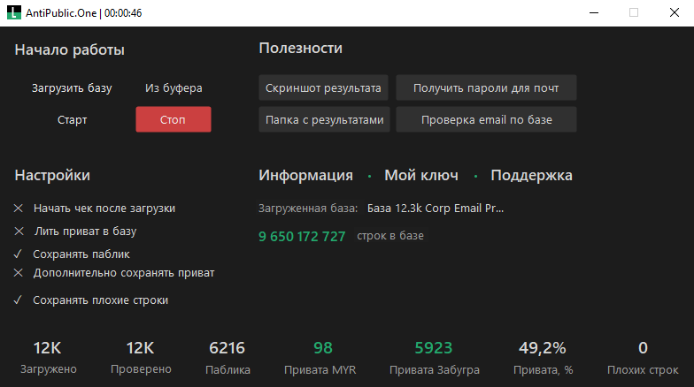Screen dimensions: 694x387
Task: Open the 'Мой ключ' tab
Action: coord(421,175)
